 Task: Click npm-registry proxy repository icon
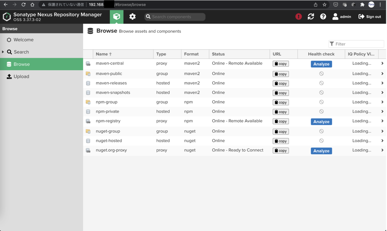(88, 121)
